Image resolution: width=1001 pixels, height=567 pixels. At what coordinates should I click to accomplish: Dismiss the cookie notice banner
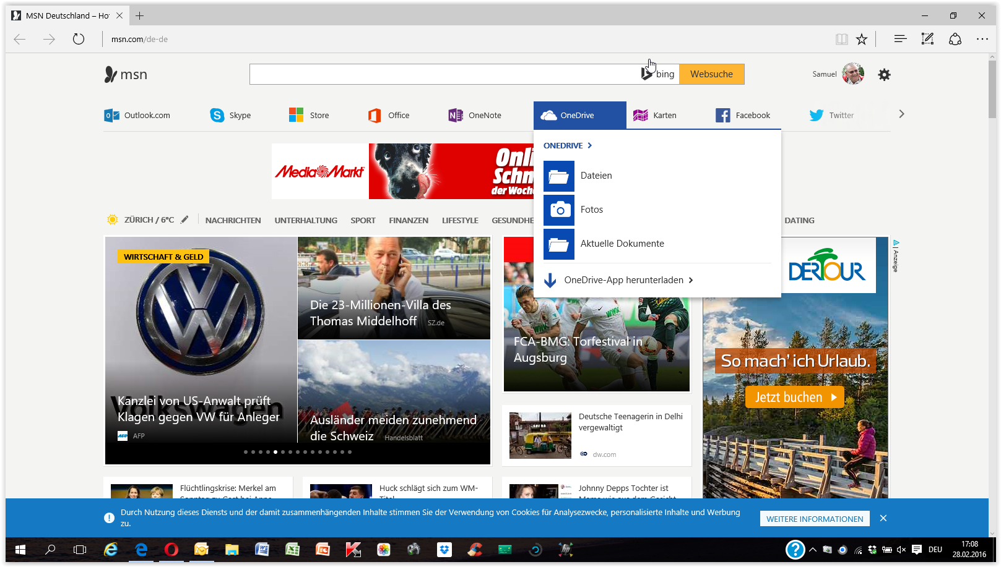click(883, 518)
